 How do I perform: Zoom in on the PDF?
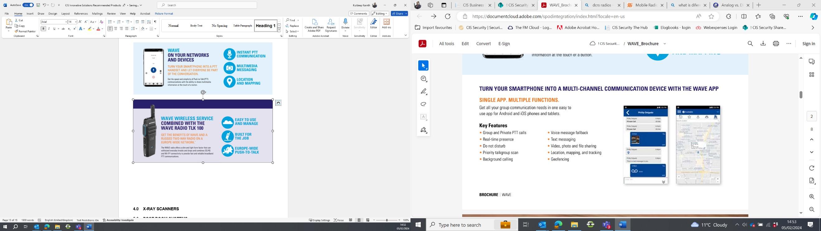(x=811, y=197)
